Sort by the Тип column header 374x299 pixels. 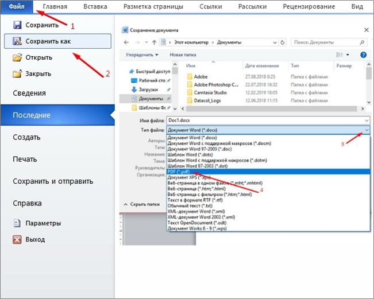[295, 66]
